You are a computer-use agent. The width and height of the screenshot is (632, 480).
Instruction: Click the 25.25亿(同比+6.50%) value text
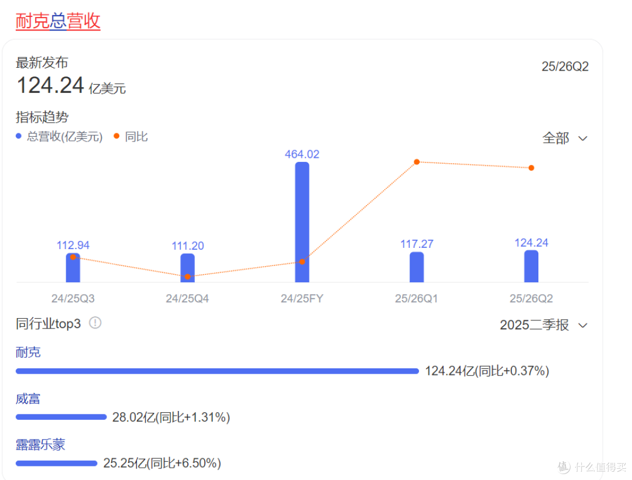(162, 463)
